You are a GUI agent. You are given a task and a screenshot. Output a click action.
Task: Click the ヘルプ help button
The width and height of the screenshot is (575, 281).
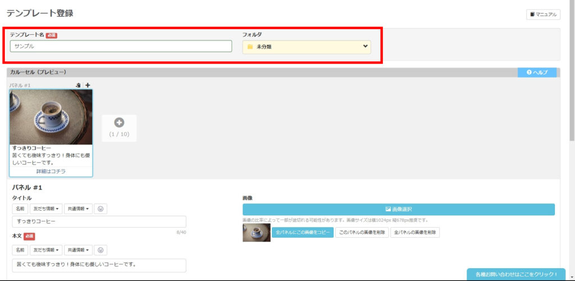coord(537,72)
